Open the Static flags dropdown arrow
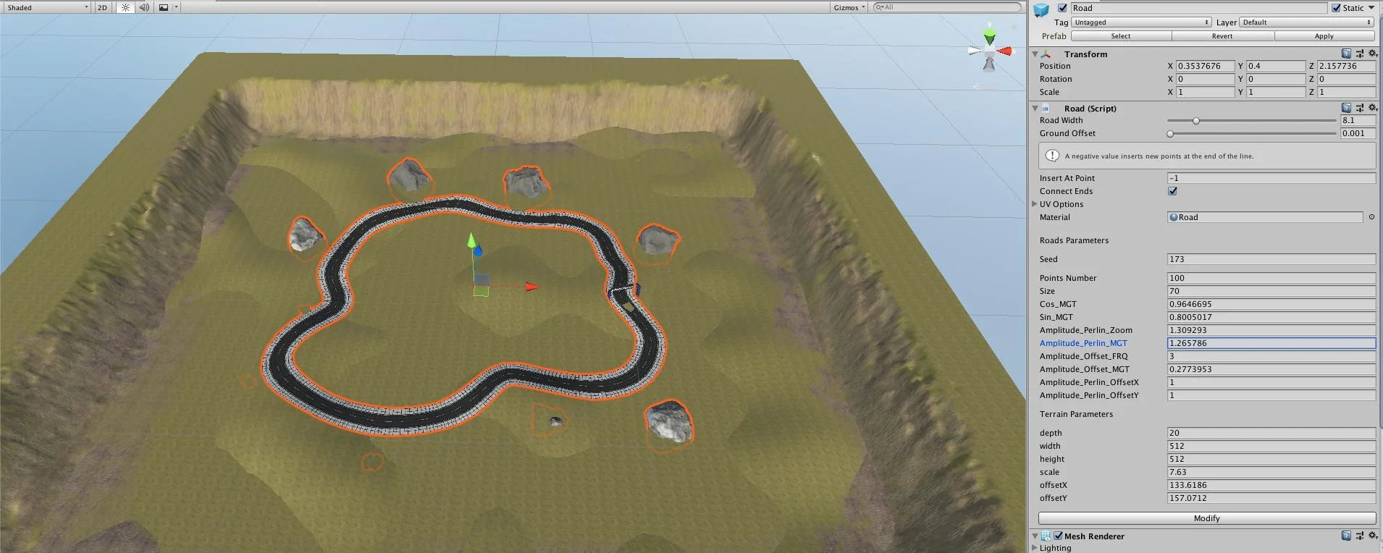1383x553 pixels. [x=1371, y=8]
